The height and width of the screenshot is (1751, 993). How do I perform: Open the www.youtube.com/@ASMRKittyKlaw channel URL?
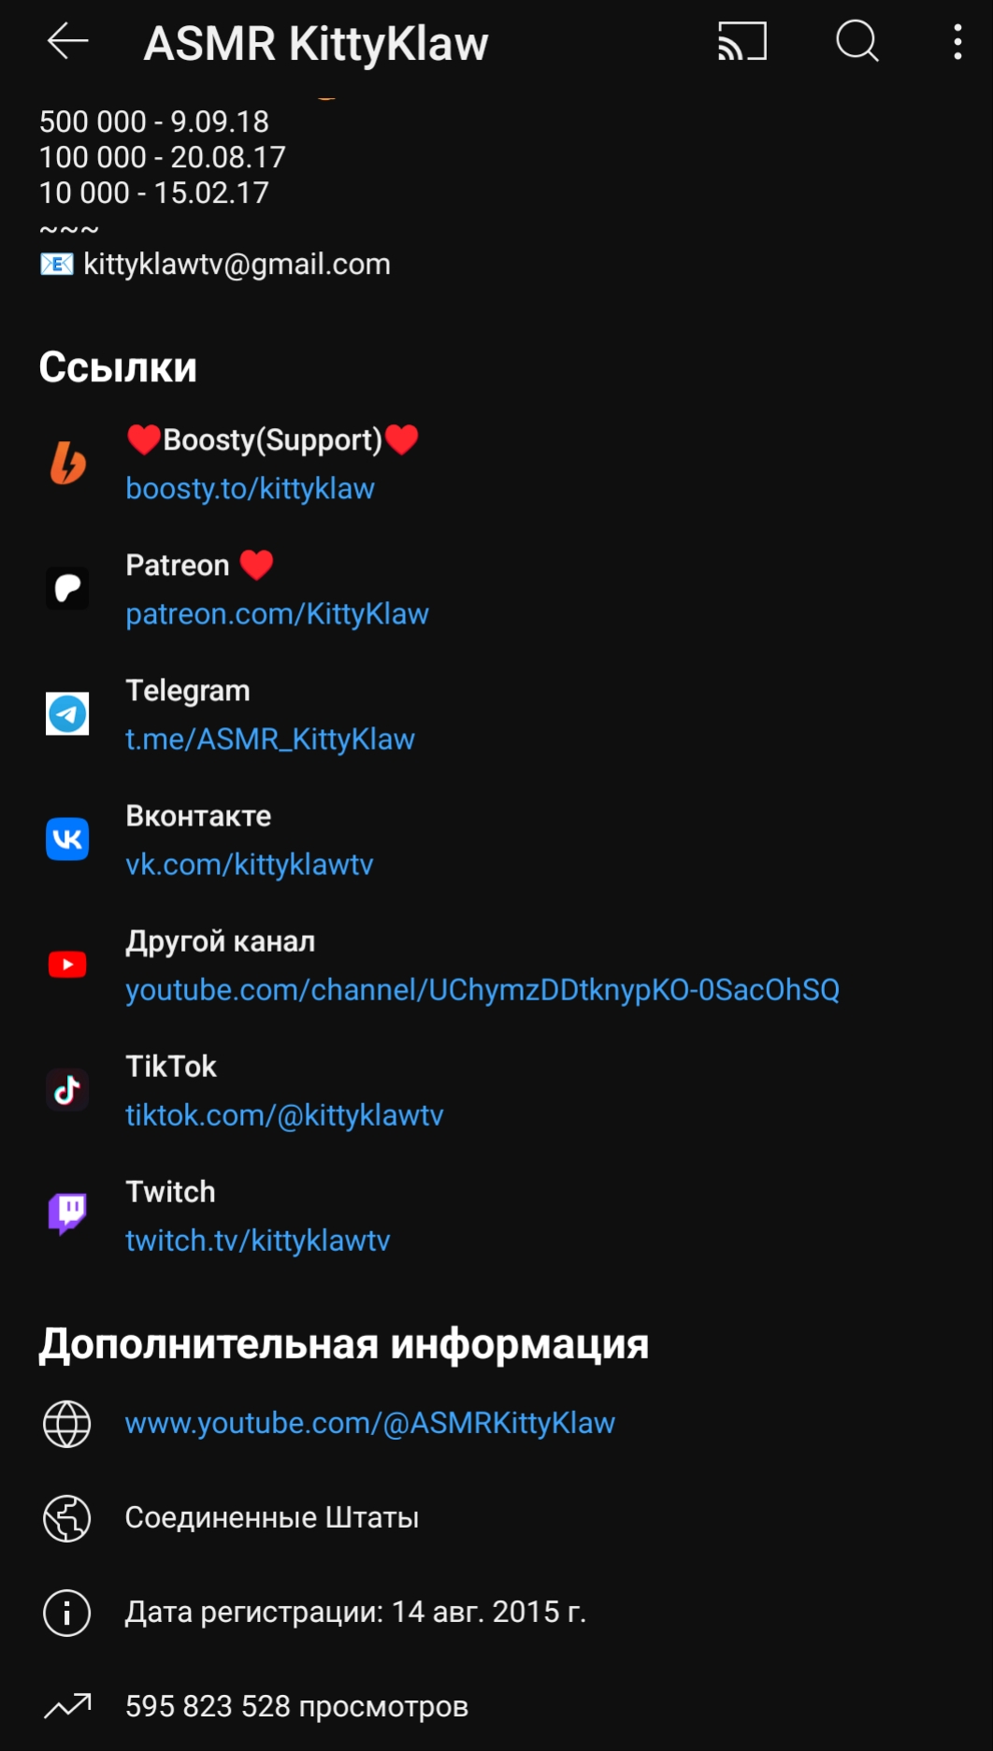coord(370,1424)
